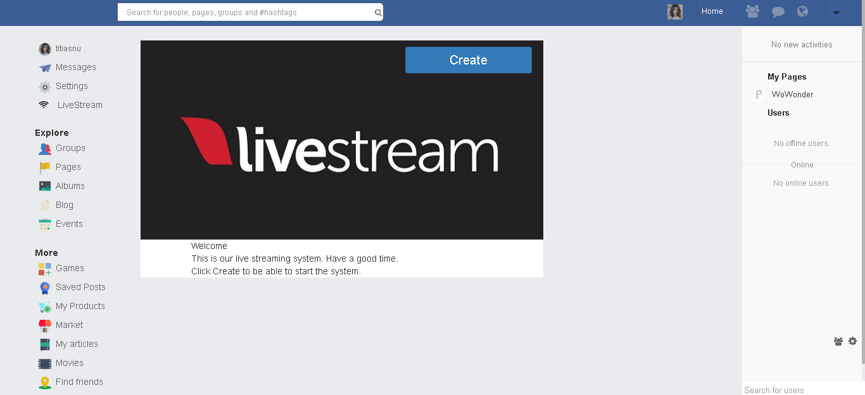Click the 'Online' label in right panel
The height and width of the screenshot is (395, 865).
(802, 165)
